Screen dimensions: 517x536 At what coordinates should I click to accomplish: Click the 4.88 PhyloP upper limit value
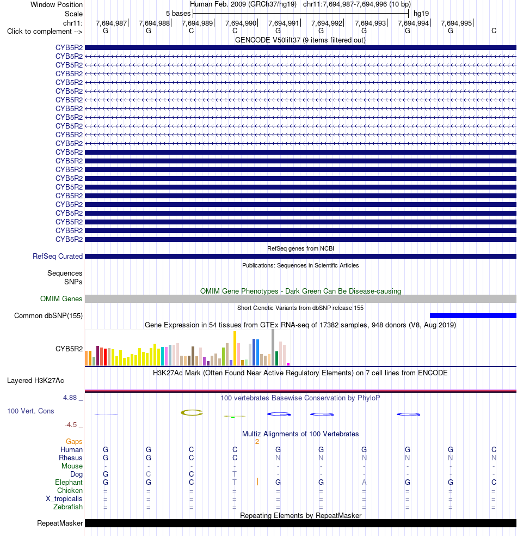(x=70, y=397)
